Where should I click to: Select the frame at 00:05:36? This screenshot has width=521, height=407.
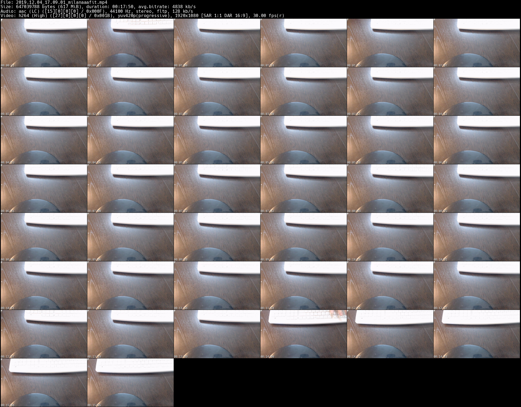point(303,140)
